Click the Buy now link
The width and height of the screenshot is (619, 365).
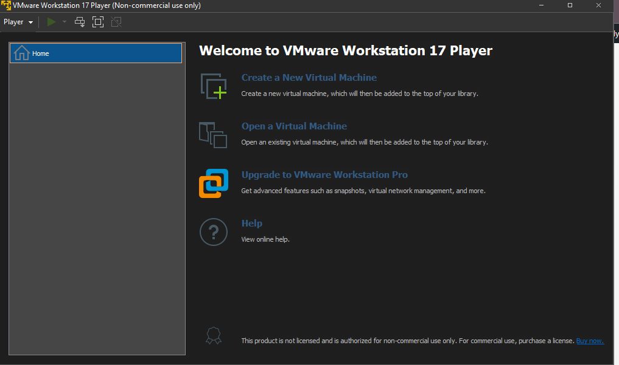590,341
